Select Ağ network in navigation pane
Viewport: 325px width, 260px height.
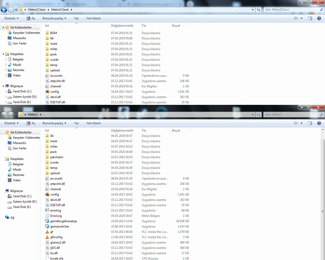point(12,218)
